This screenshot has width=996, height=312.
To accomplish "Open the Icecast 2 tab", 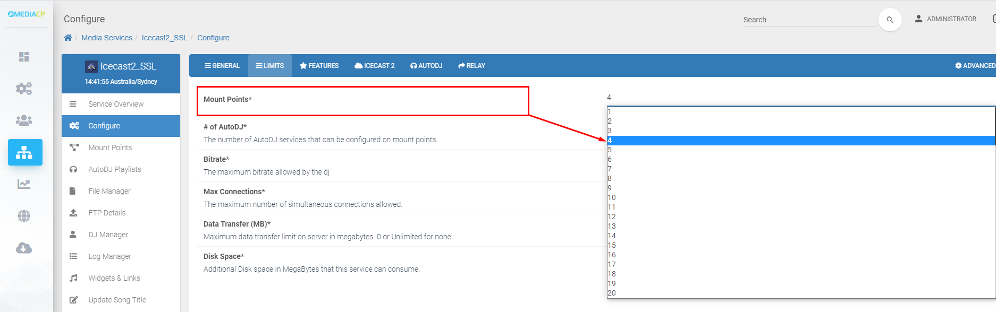I will (x=375, y=66).
